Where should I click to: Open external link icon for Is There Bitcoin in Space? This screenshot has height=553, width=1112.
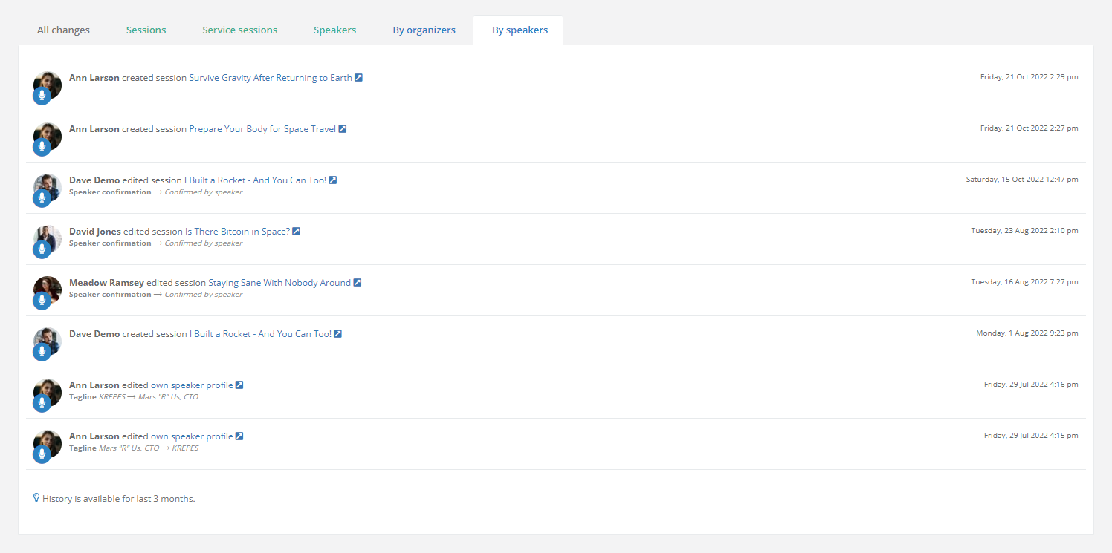(x=296, y=232)
